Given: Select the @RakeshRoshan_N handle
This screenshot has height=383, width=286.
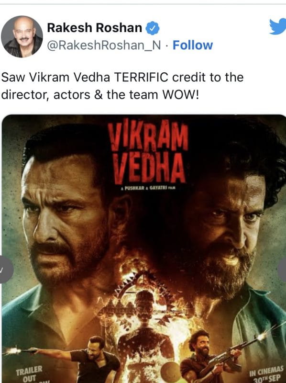Looking at the screenshot, I should (104, 45).
